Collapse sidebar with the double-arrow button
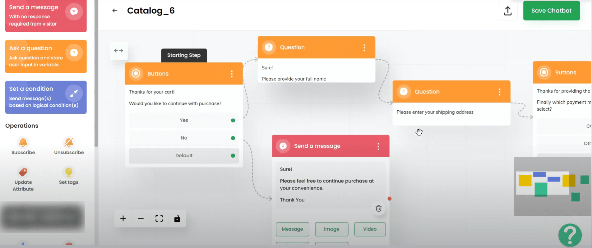This screenshot has width=592, height=248. (118, 51)
